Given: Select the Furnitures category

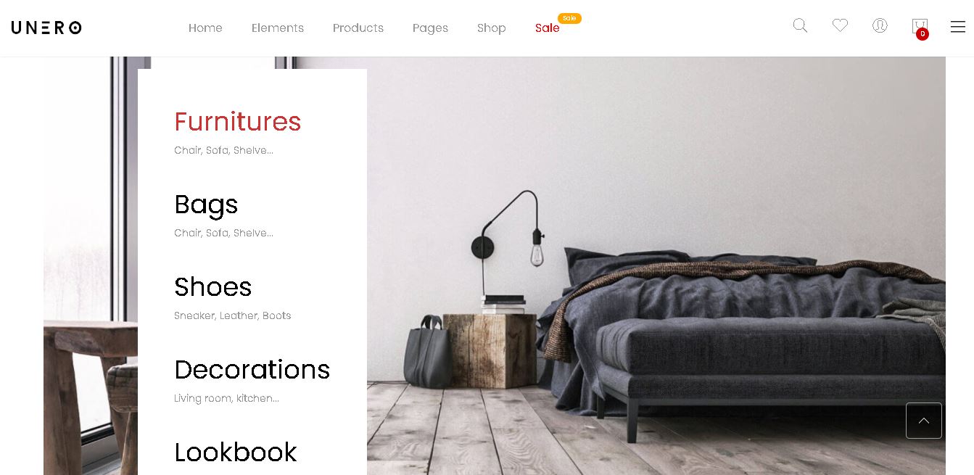Looking at the screenshot, I should [x=238, y=121].
